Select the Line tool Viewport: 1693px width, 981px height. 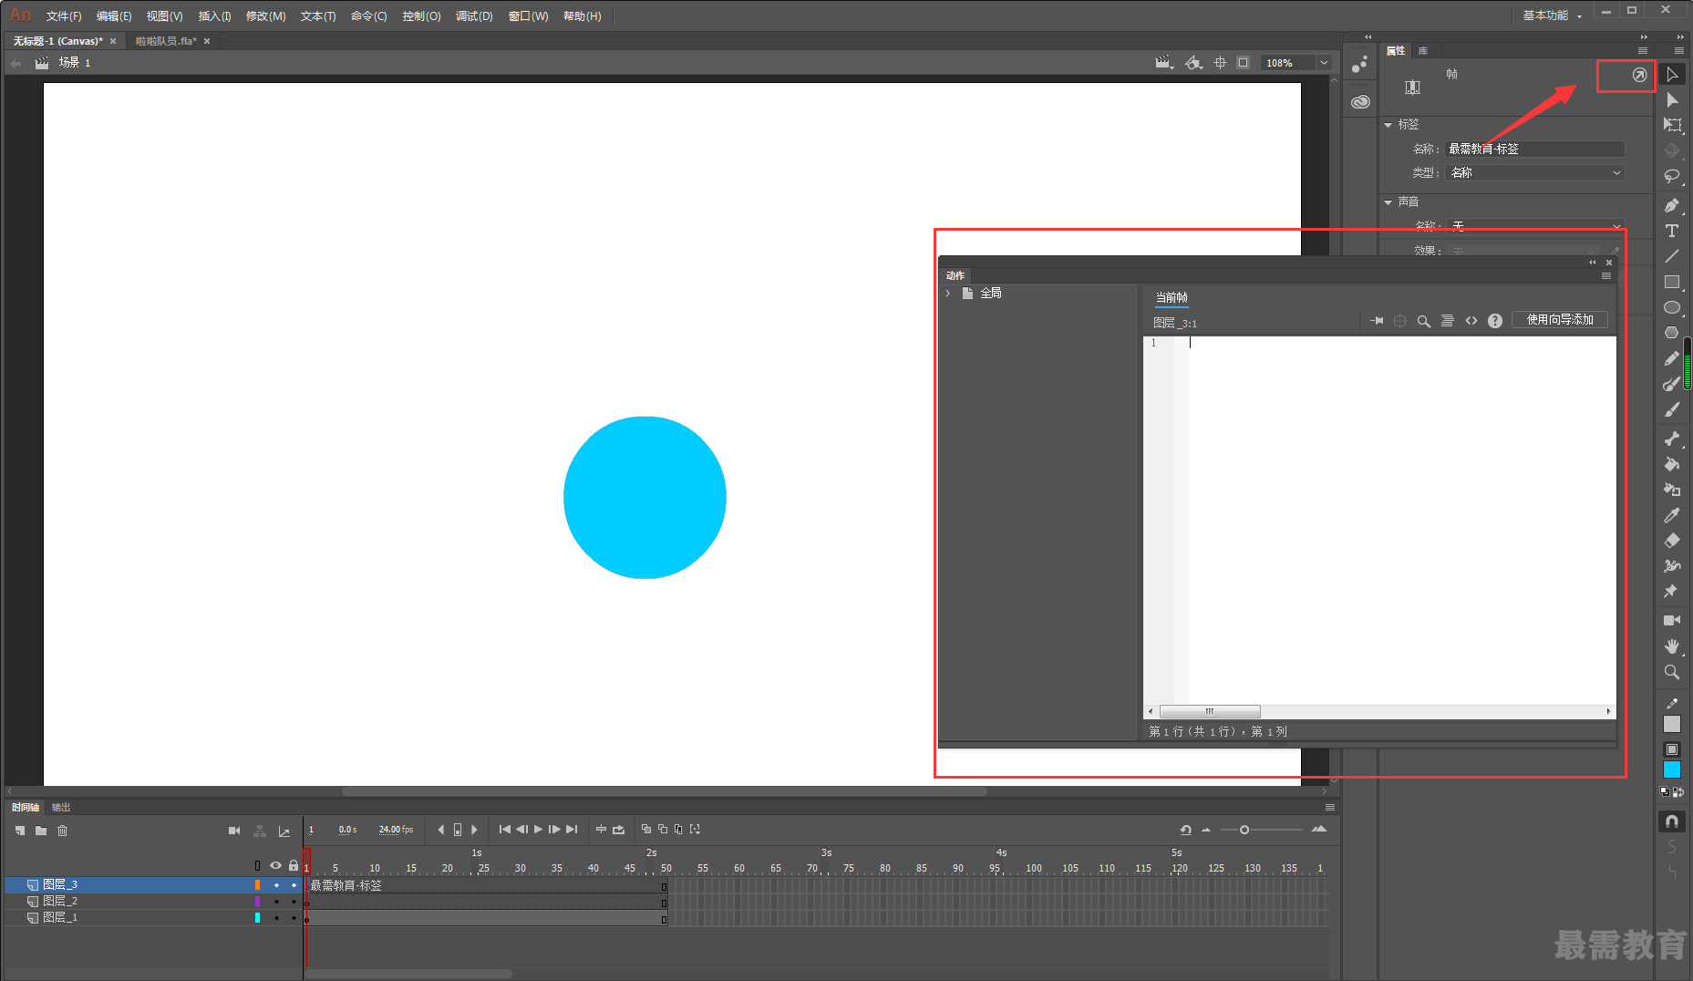[1672, 256]
